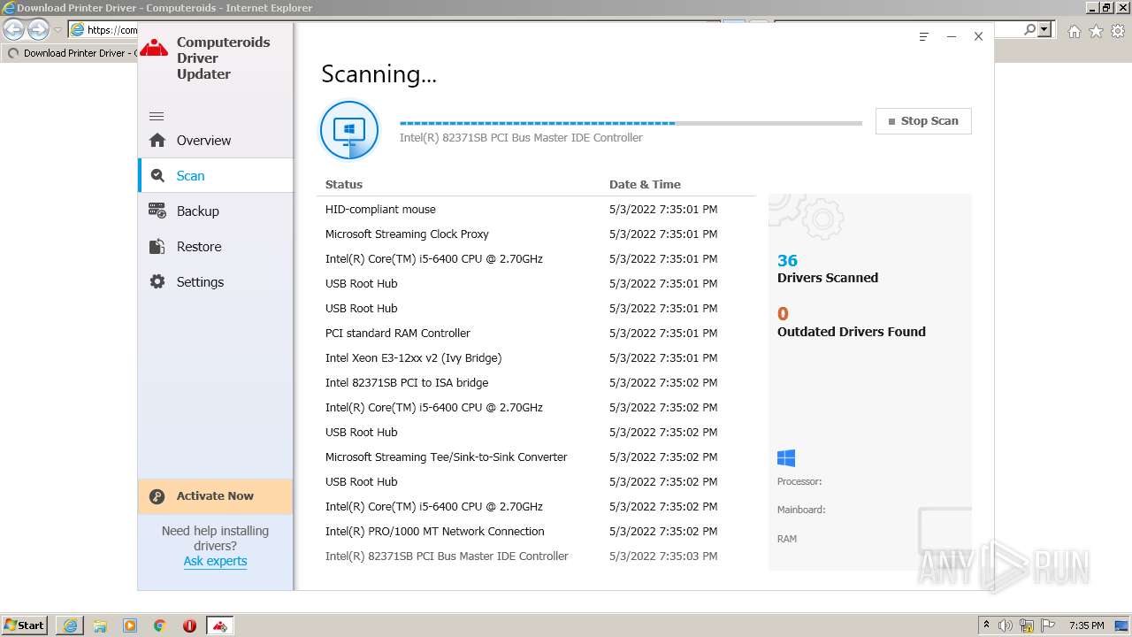The height and width of the screenshot is (637, 1132).
Task: Click the Computeroids red logo
Action: 154,50
